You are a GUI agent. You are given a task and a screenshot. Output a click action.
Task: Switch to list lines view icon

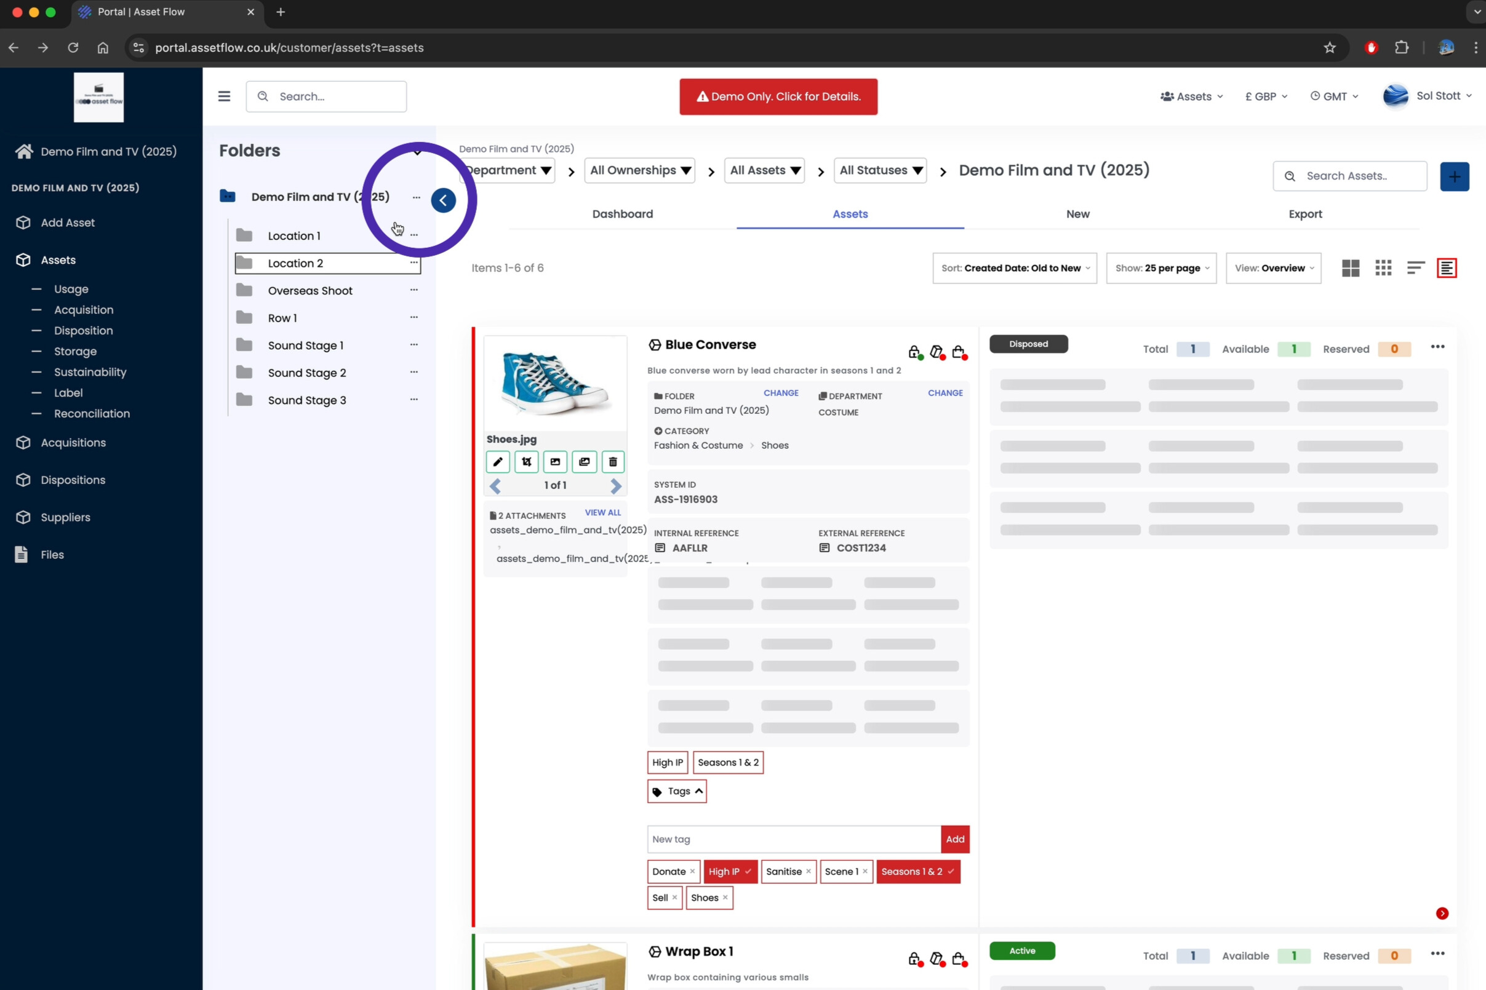1415,267
